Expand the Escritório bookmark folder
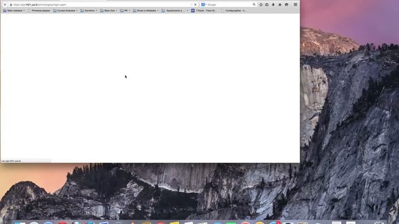399x224 pixels. pos(89,11)
